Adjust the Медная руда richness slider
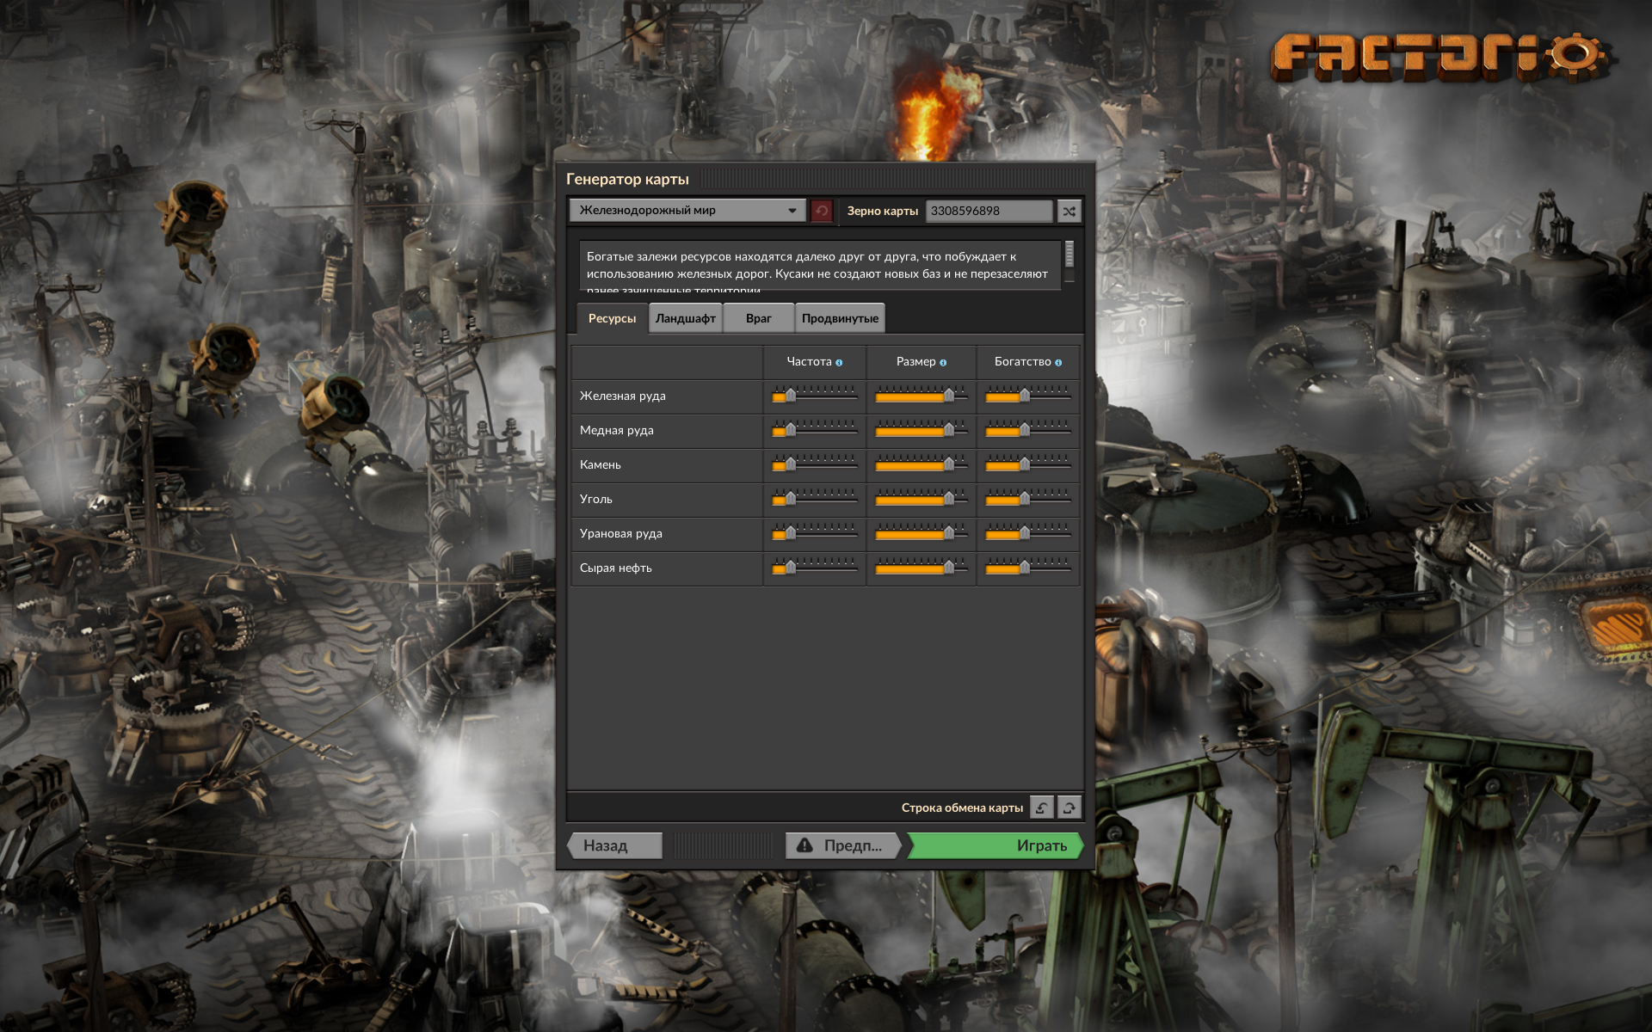The width and height of the screenshot is (1652, 1032). pyautogui.click(x=1028, y=430)
